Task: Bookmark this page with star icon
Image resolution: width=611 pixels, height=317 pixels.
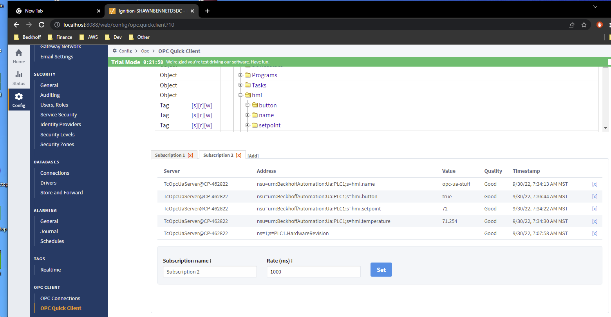Action: pos(584,25)
